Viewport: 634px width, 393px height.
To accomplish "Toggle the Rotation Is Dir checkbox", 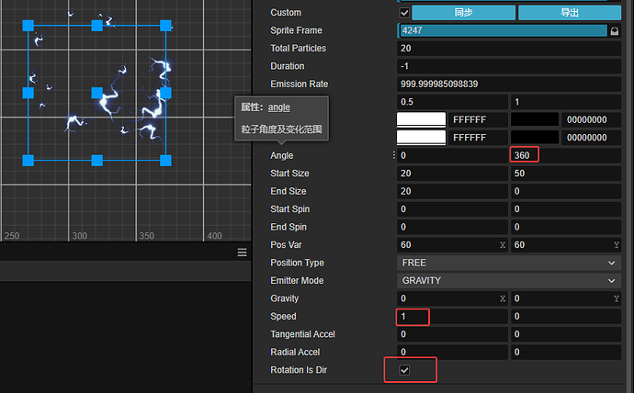I will 404,370.
